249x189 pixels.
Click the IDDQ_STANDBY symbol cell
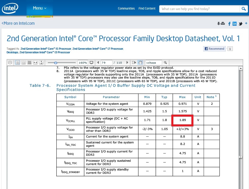pyautogui.click(x=70, y=172)
